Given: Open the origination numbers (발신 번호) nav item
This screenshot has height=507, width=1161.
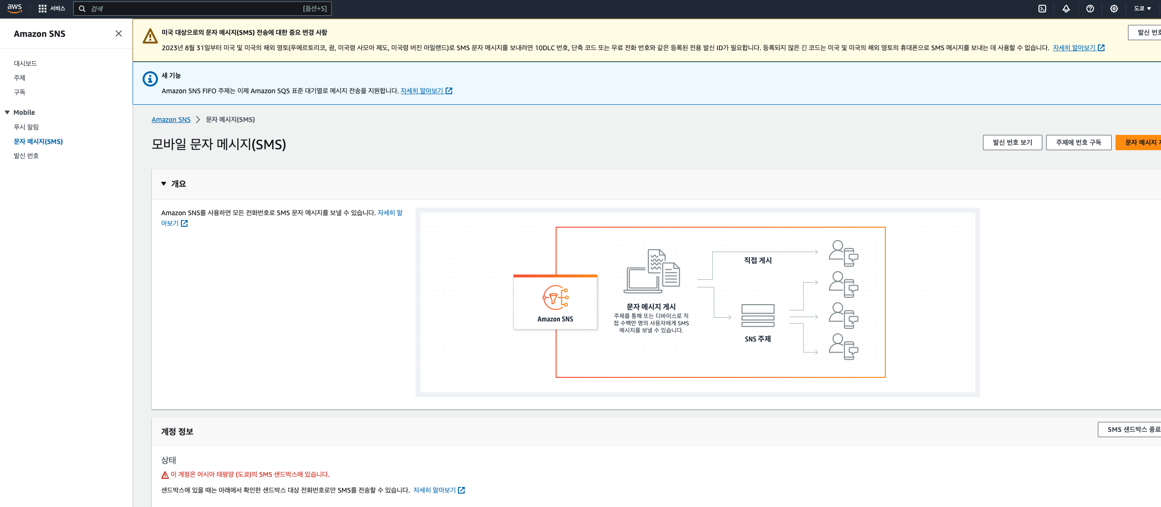Looking at the screenshot, I should pyautogui.click(x=26, y=155).
